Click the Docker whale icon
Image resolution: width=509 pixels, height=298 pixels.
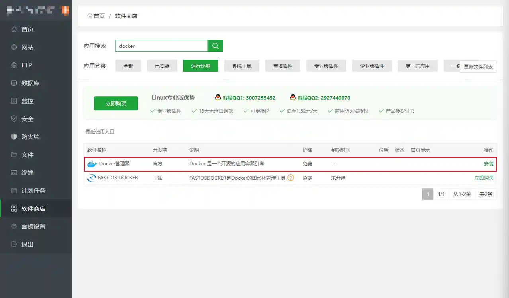[x=92, y=164]
